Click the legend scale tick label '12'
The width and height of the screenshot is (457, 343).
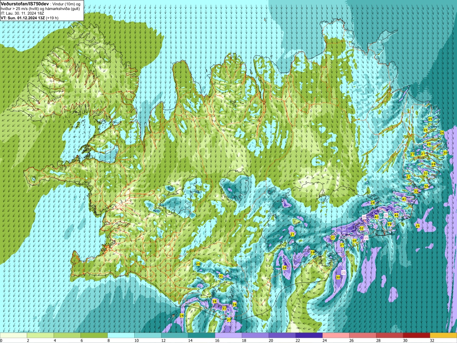pyautogui.click(x=164, y=340)
